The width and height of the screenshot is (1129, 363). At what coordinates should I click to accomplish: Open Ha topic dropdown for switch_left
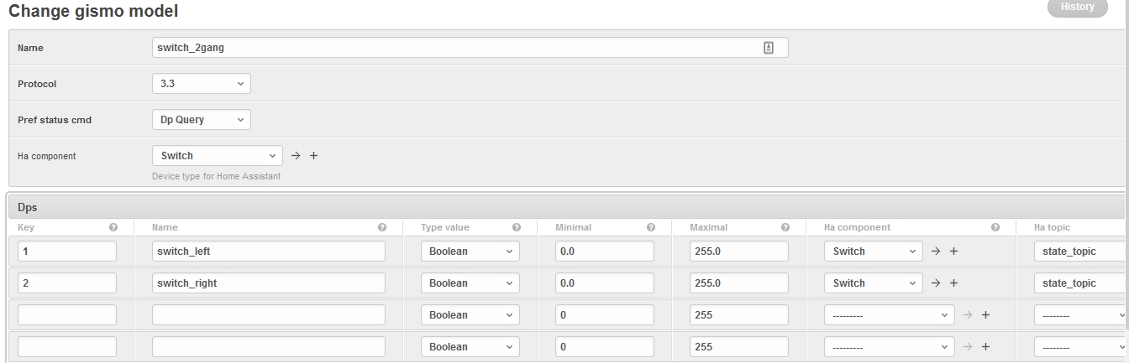point(1081,252)
